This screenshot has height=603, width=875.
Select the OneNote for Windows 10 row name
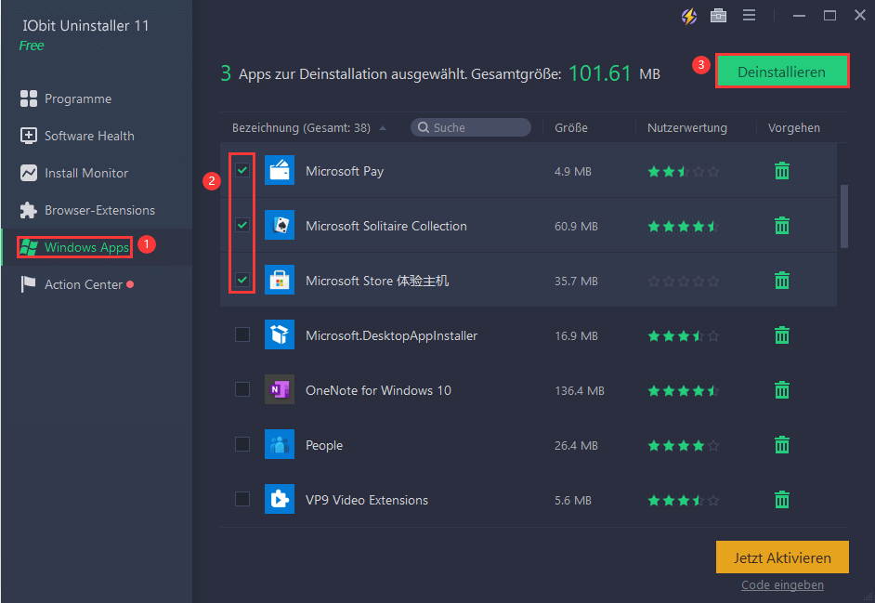[x=378, y=390]
